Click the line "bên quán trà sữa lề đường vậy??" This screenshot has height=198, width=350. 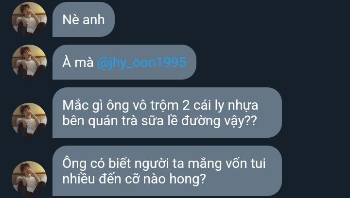pos(159,121)
